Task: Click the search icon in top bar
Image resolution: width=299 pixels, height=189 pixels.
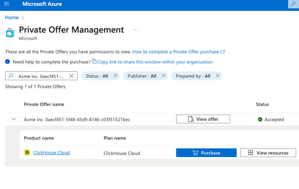Action: click(293, 4)
